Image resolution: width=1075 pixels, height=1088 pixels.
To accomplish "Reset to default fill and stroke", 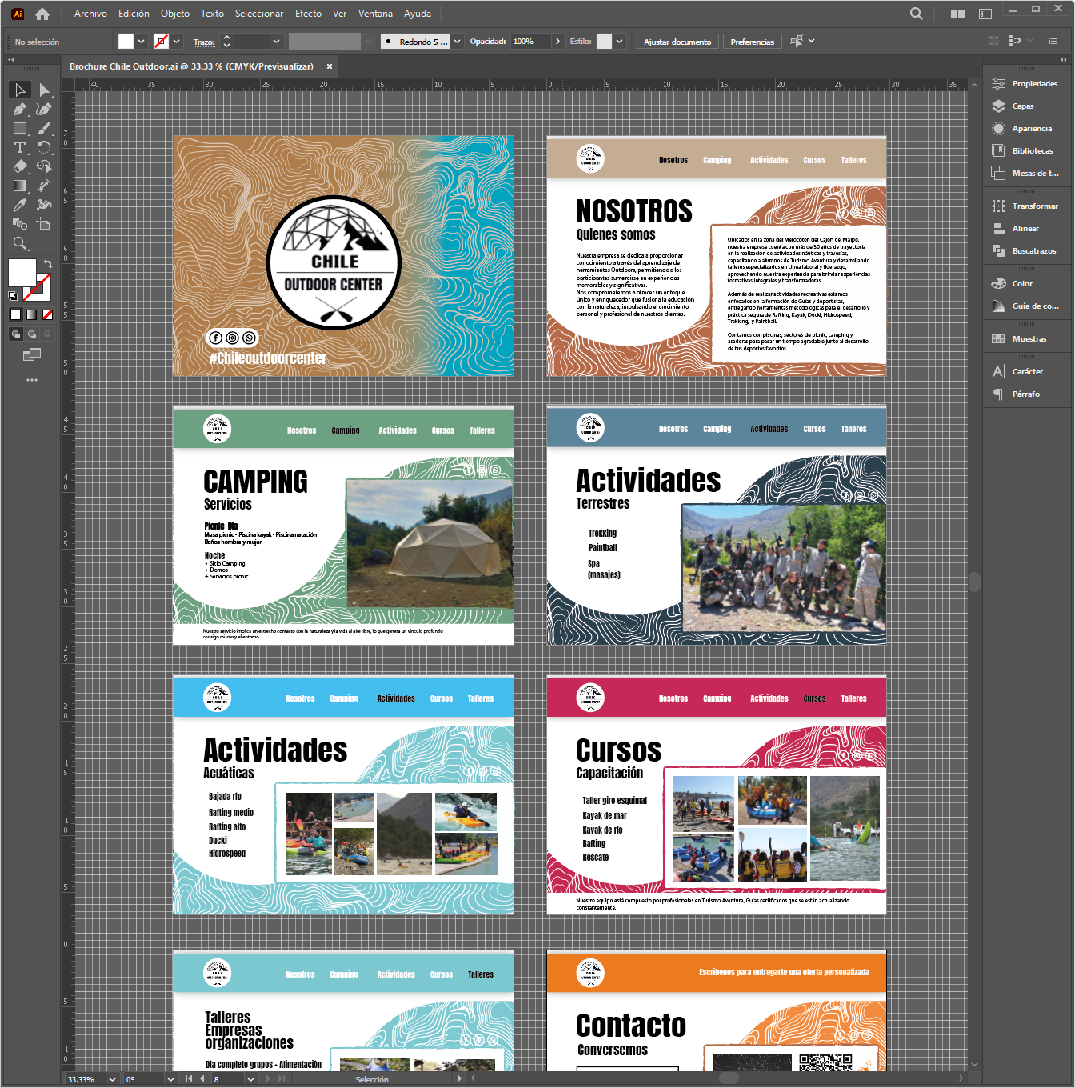I will coord(13,296).
